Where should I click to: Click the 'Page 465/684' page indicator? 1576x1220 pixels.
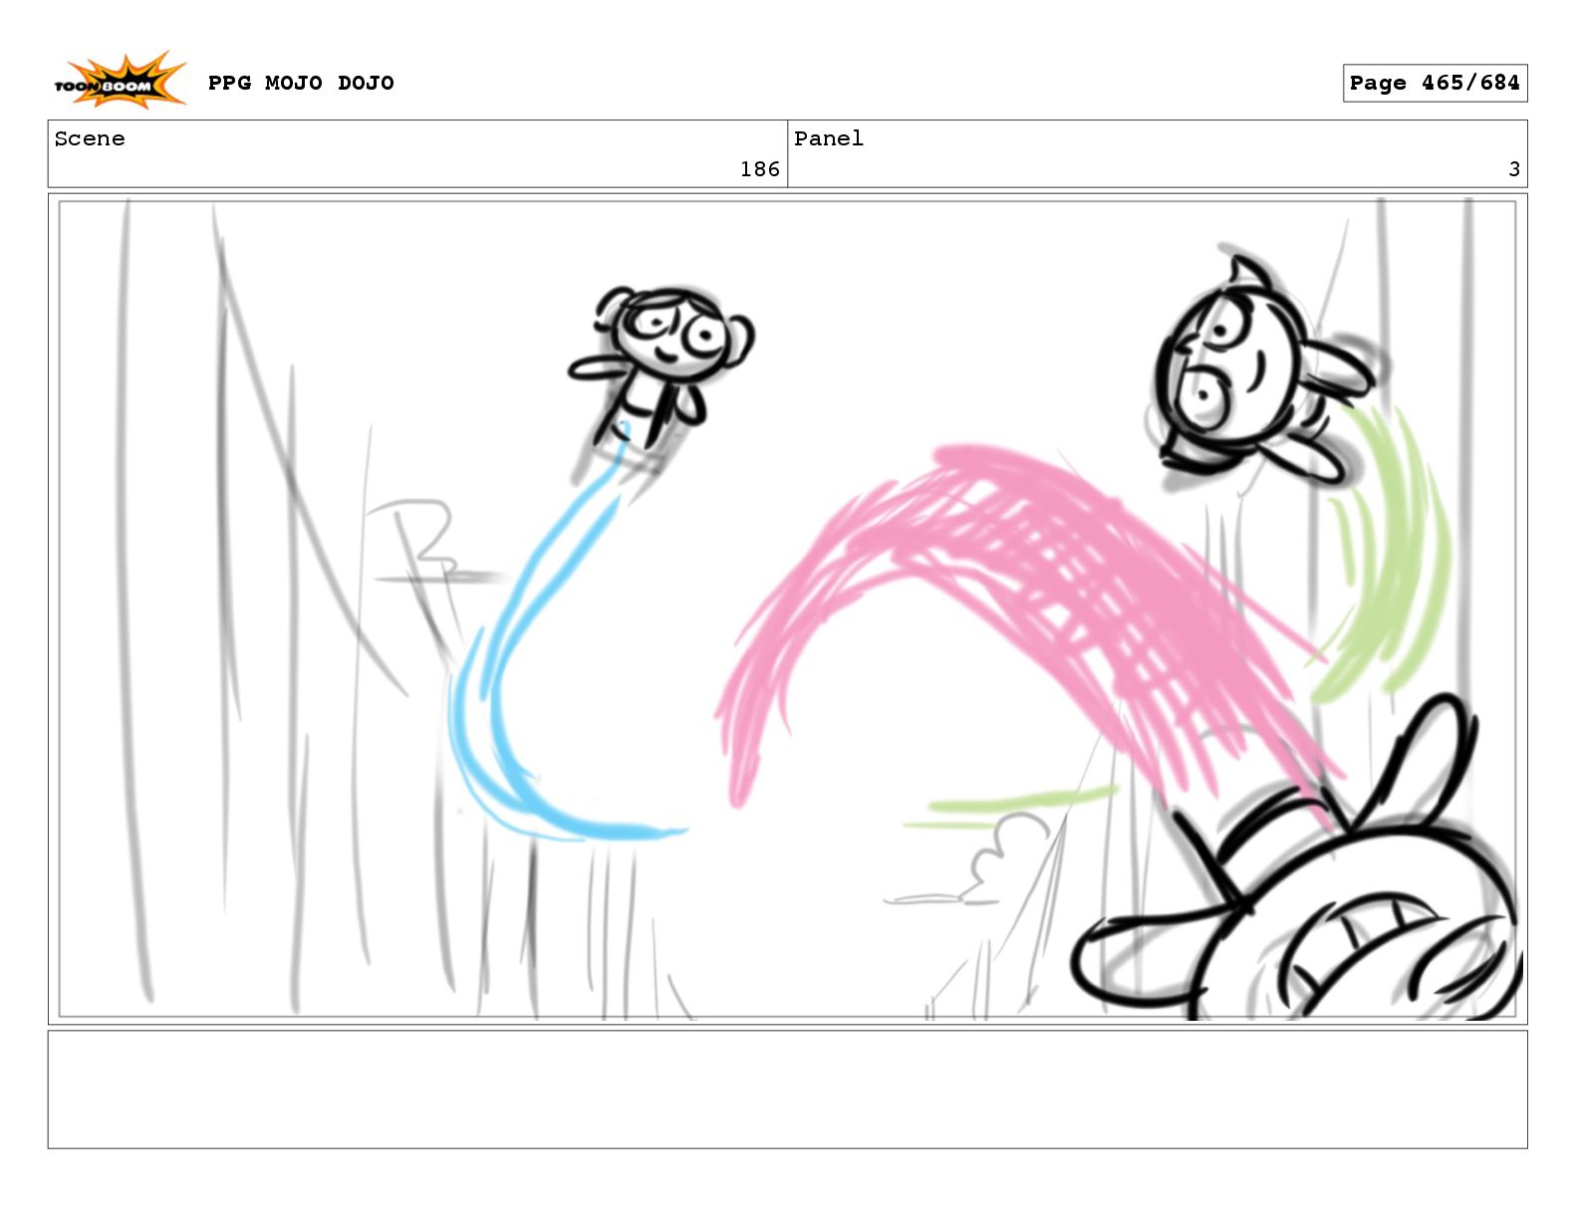[1435, 83]
